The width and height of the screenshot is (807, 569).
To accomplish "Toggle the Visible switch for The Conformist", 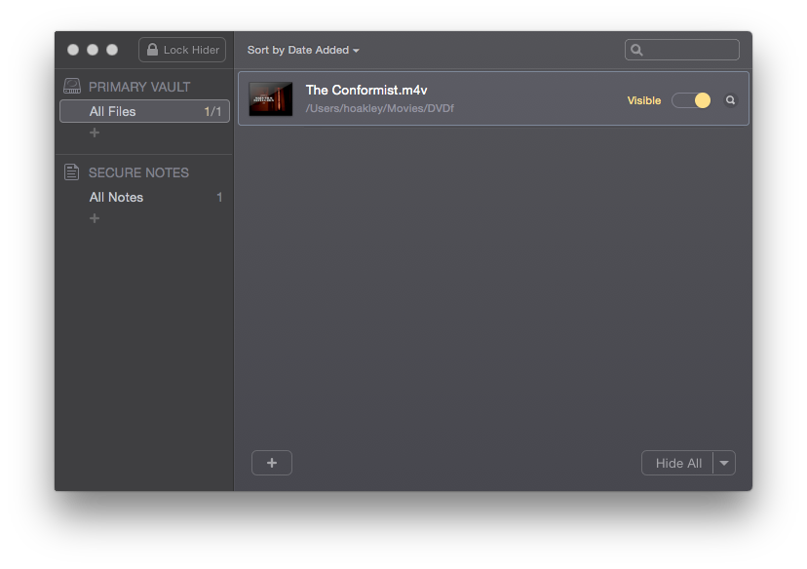I will [692, 100].
